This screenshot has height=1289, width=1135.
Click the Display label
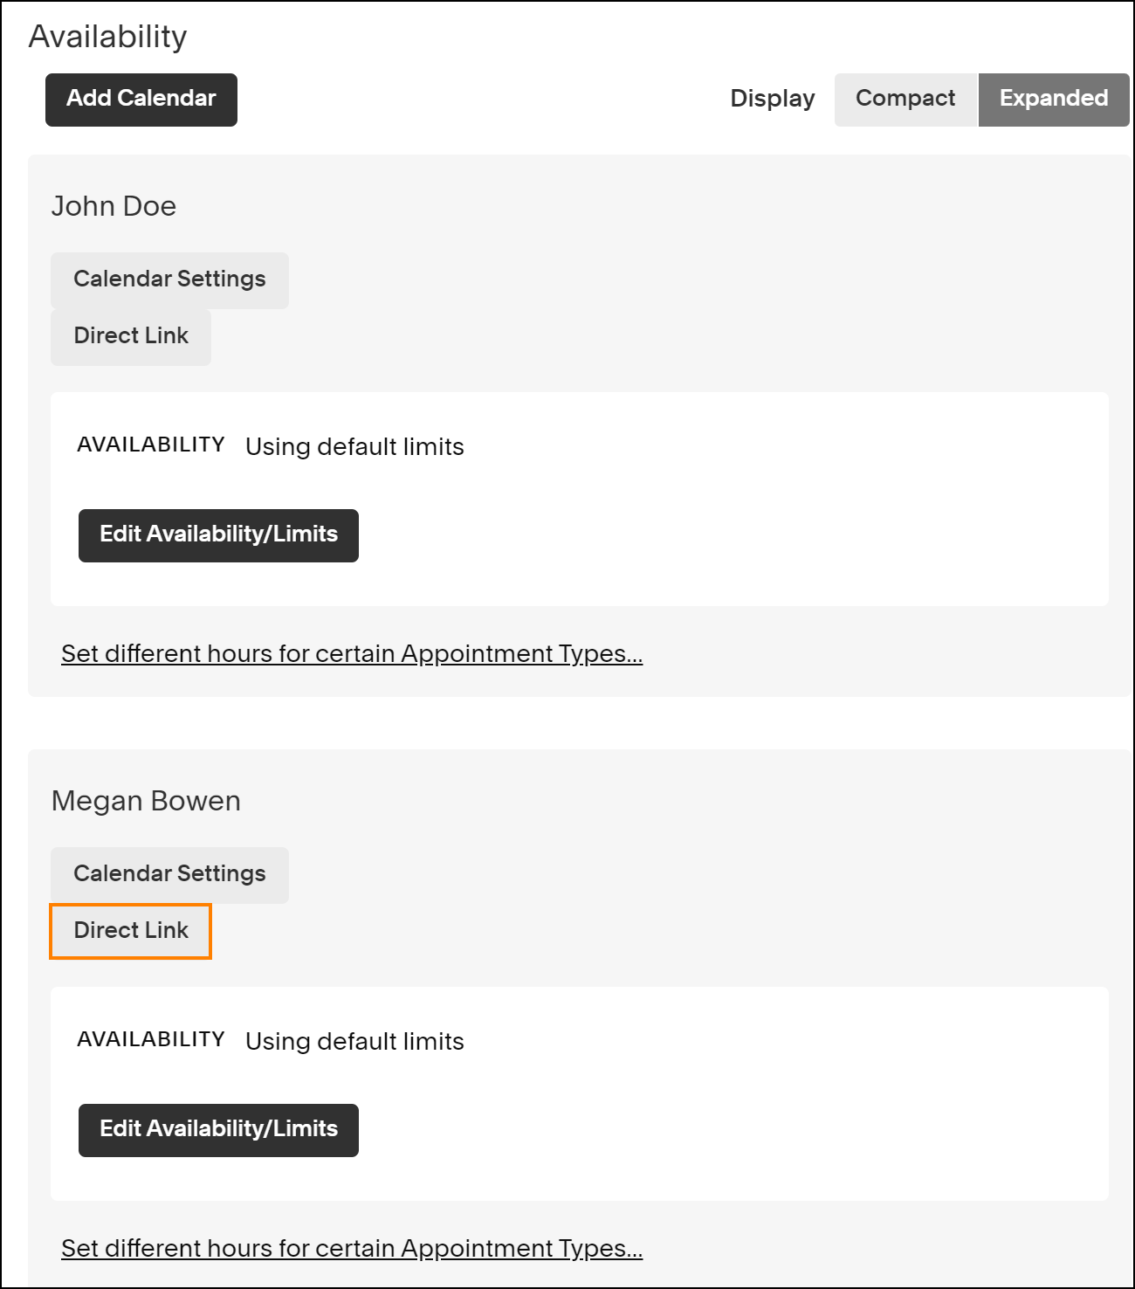773,99
